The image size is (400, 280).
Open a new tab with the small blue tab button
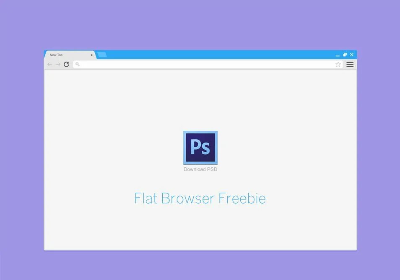(x=102, y=54)
